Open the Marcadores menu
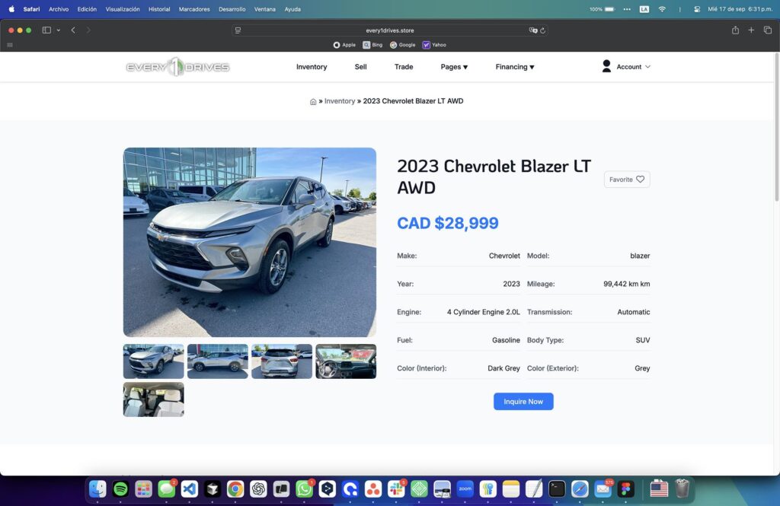The width and height of the screenshot is (780, 506). [x=194, y=9]
